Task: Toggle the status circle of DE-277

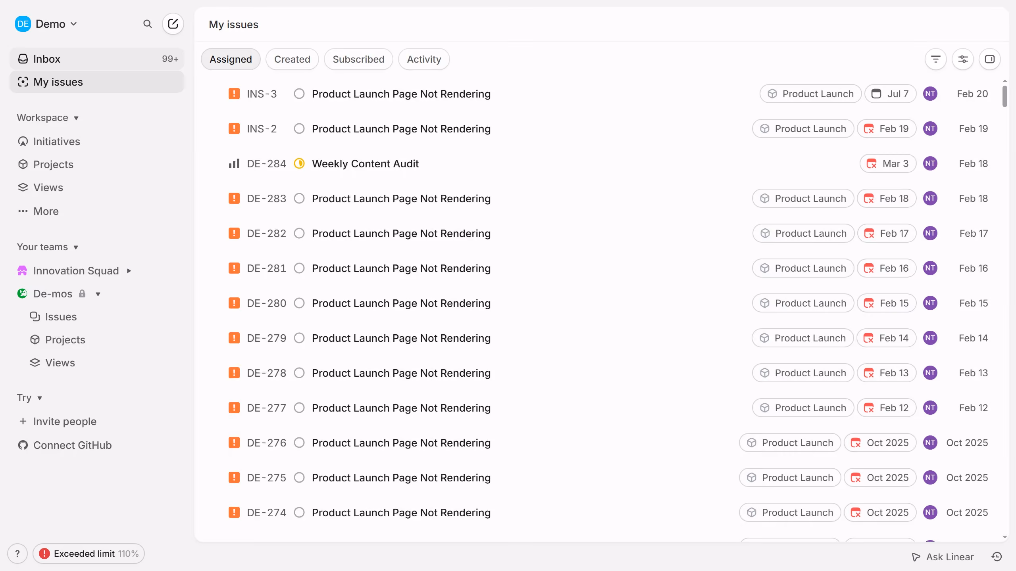Action: (299, 408)
